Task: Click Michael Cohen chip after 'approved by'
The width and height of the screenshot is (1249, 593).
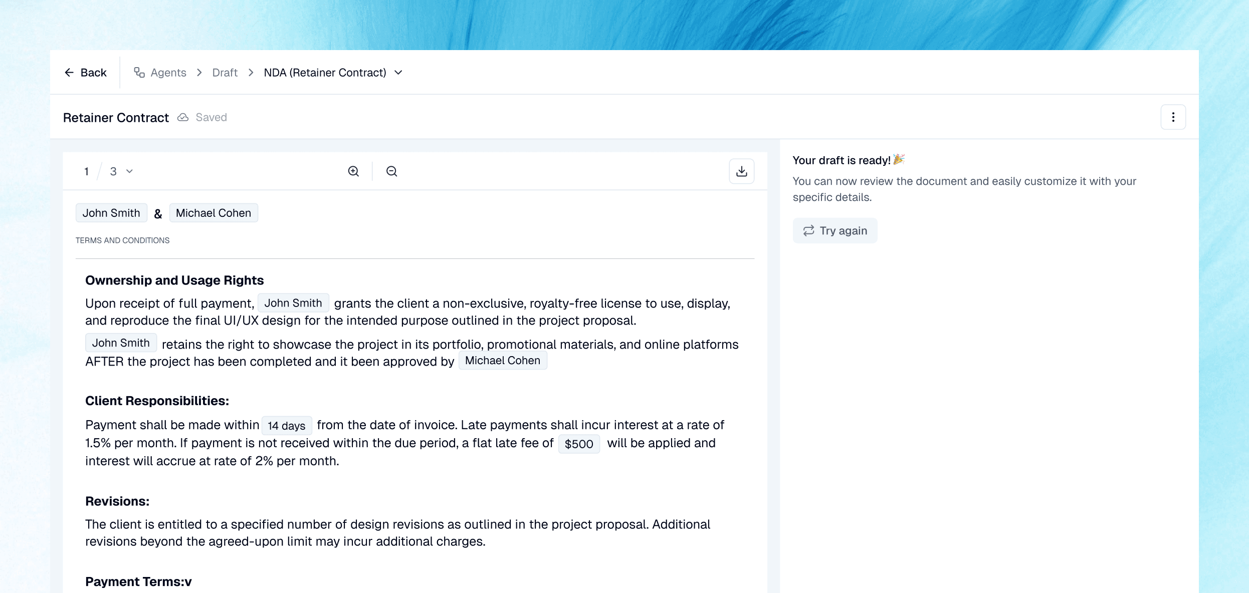Action: click(x=503, y=361)
